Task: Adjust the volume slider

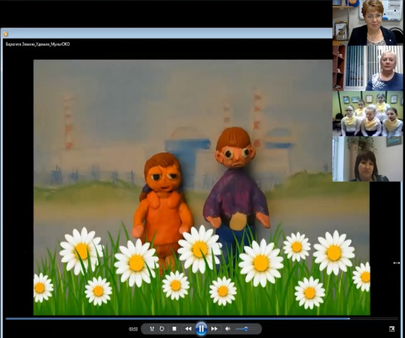Action: coord(246,329)
